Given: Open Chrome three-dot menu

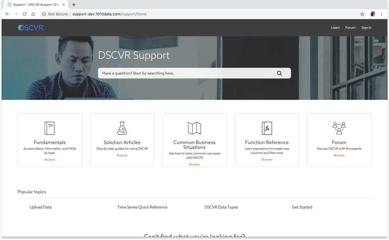Looking at the screenshot, I should (x=382, y=14).
